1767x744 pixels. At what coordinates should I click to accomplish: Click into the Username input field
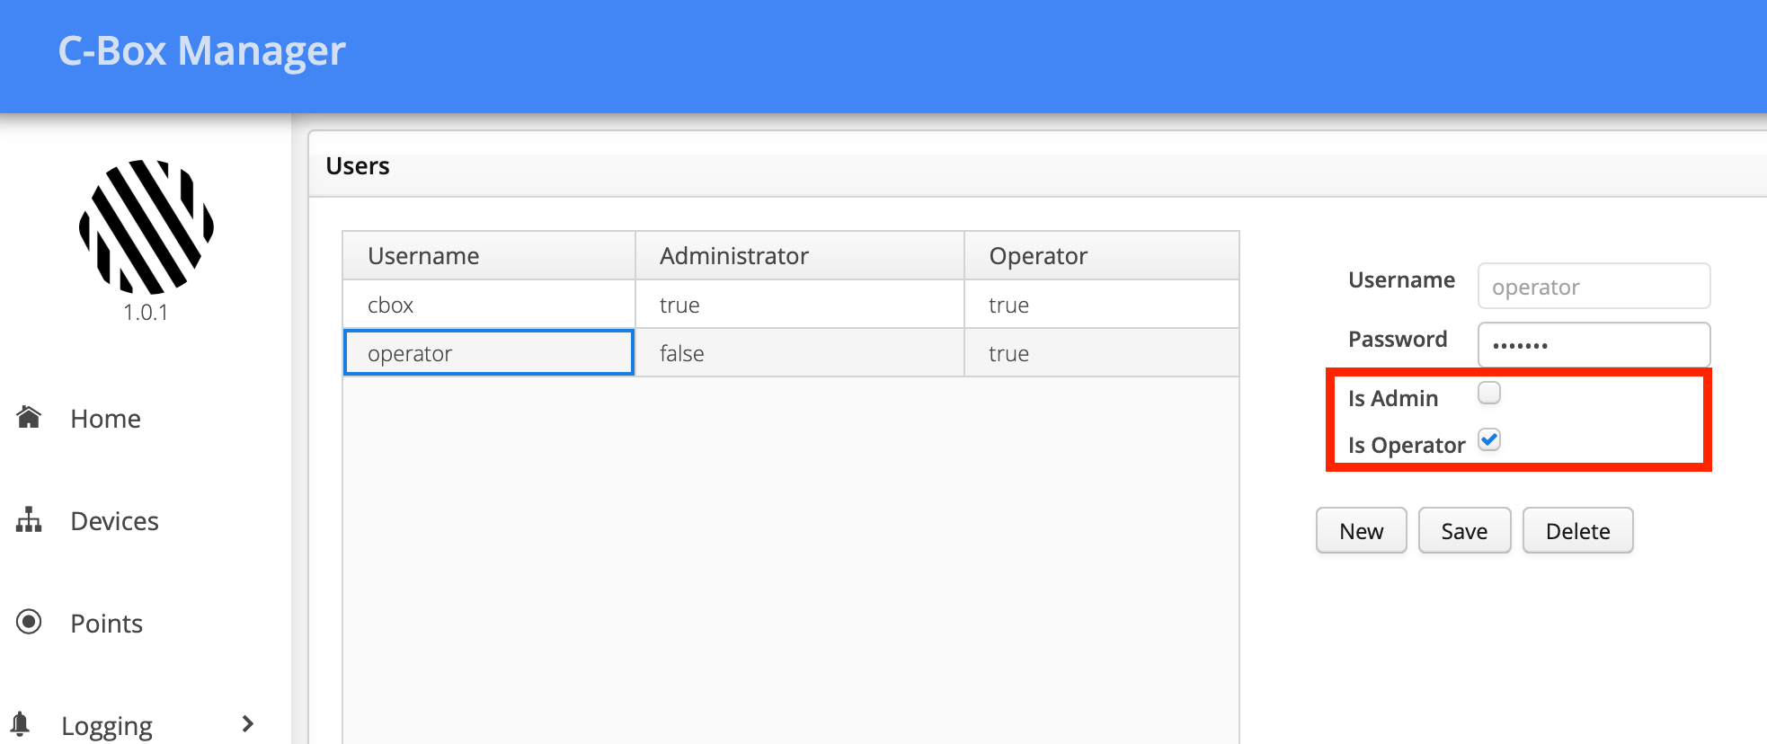click(1594, 287)
